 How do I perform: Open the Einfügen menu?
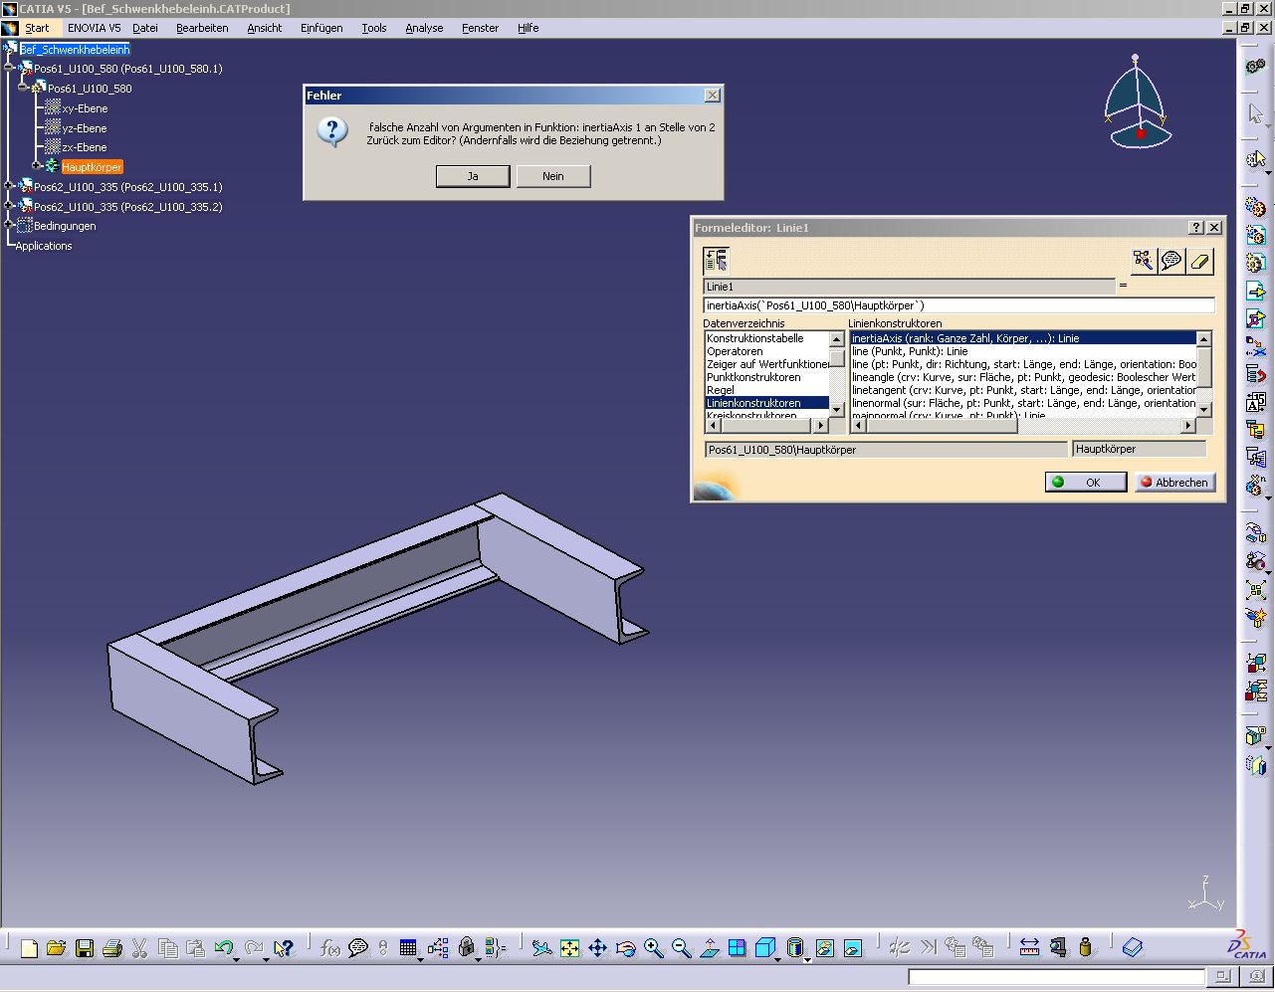tap(321, 28)
